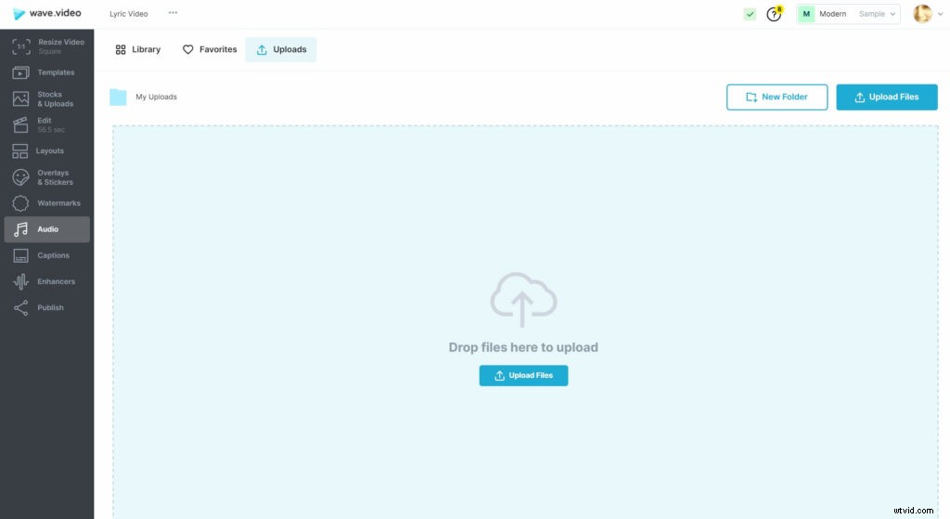Open the Enhancers section
This screenshot has height=519, width=950.
[46, 281]
